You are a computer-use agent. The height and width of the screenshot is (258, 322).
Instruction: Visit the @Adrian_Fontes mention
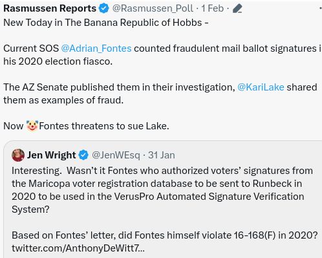pyautogui.click(x=96, y=48)
